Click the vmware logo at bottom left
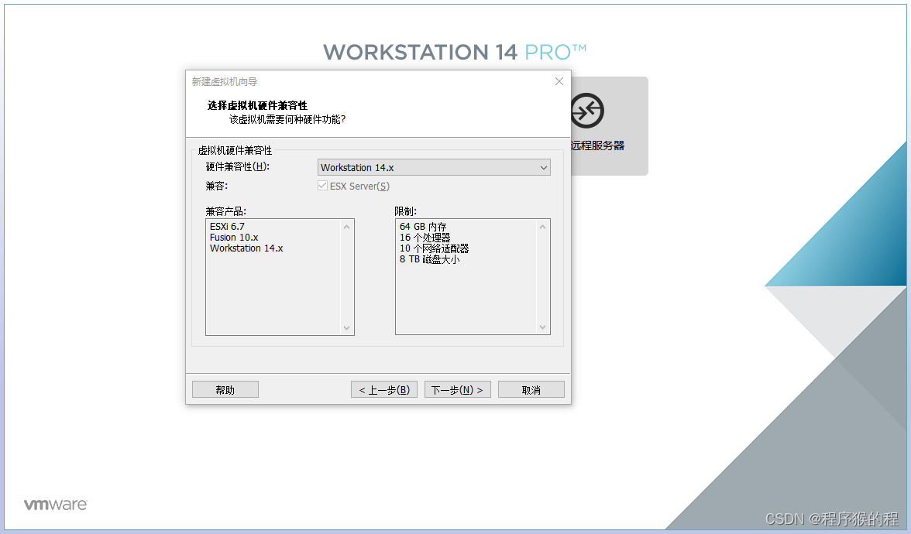Screen dimensions: 911x534 pos(54,504)
